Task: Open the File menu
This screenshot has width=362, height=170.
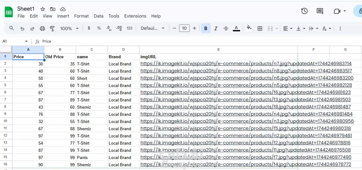Action: point(21,16)
